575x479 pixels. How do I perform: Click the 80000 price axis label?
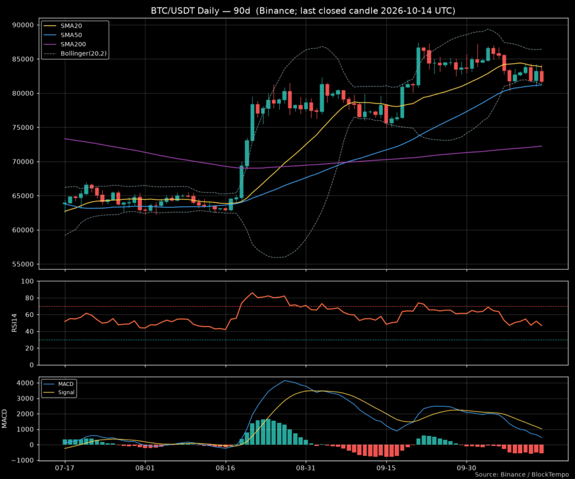[23, 93]
